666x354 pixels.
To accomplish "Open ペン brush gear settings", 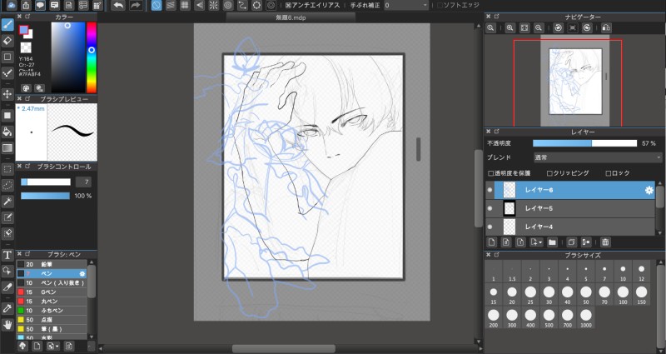I will click(x=82, y=274).
